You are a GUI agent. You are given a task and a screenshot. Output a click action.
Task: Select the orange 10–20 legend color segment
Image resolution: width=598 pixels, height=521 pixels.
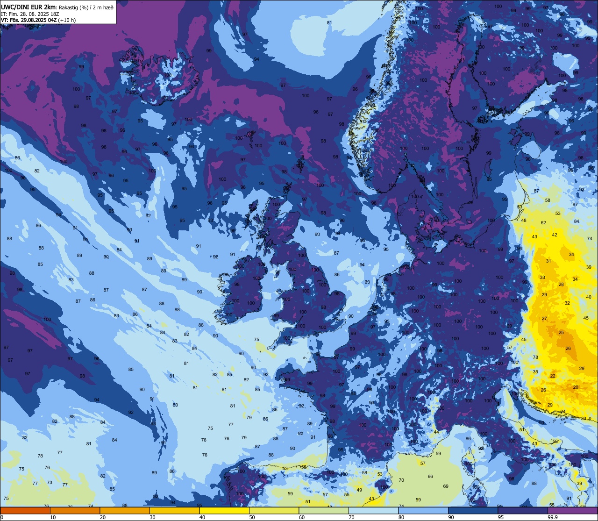[75, 511]
